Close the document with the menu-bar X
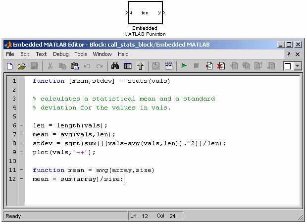The height and width of the screenshot is (224, 307). 298,54
